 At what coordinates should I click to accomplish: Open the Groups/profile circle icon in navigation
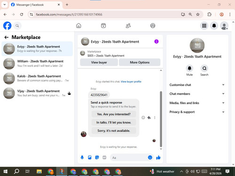coord(153,26)
